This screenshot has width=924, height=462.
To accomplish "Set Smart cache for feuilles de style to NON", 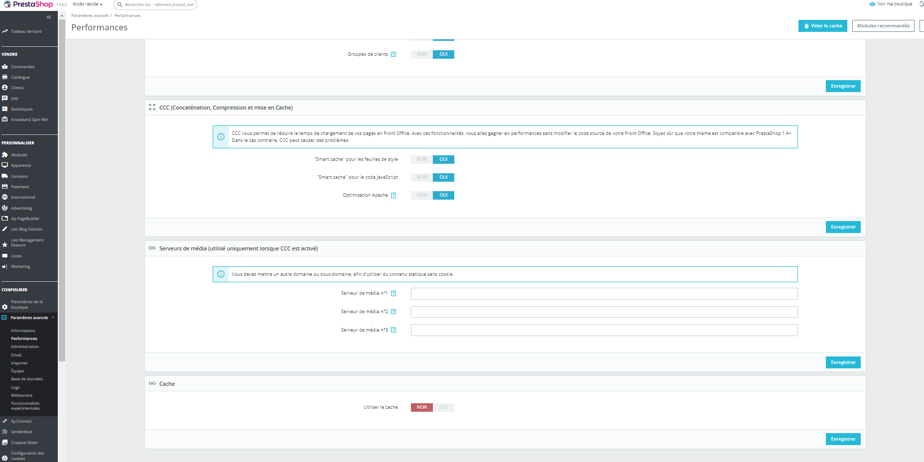I will 422,159.
